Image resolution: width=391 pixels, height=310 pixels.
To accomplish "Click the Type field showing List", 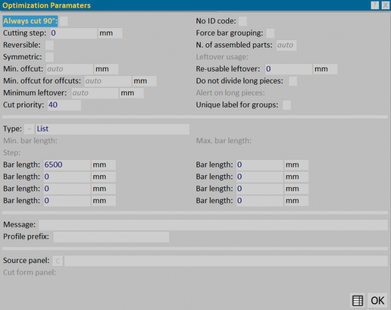I will click(113, 129).
